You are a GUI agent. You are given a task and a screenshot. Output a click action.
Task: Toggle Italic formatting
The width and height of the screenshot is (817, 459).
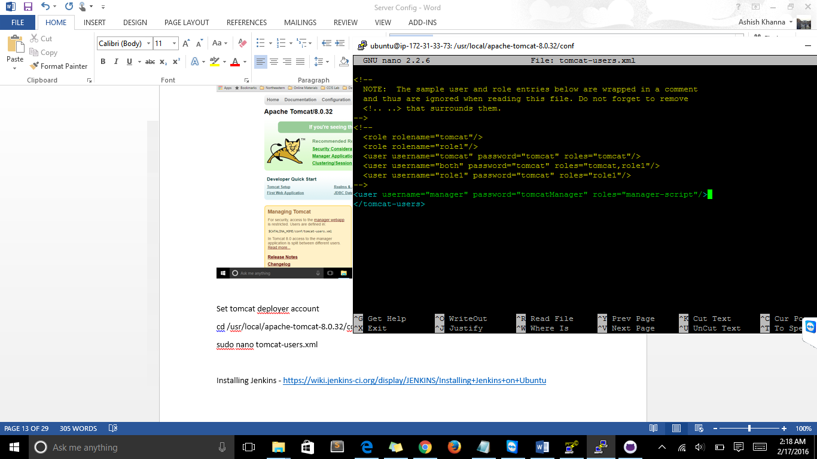point(115,62)
